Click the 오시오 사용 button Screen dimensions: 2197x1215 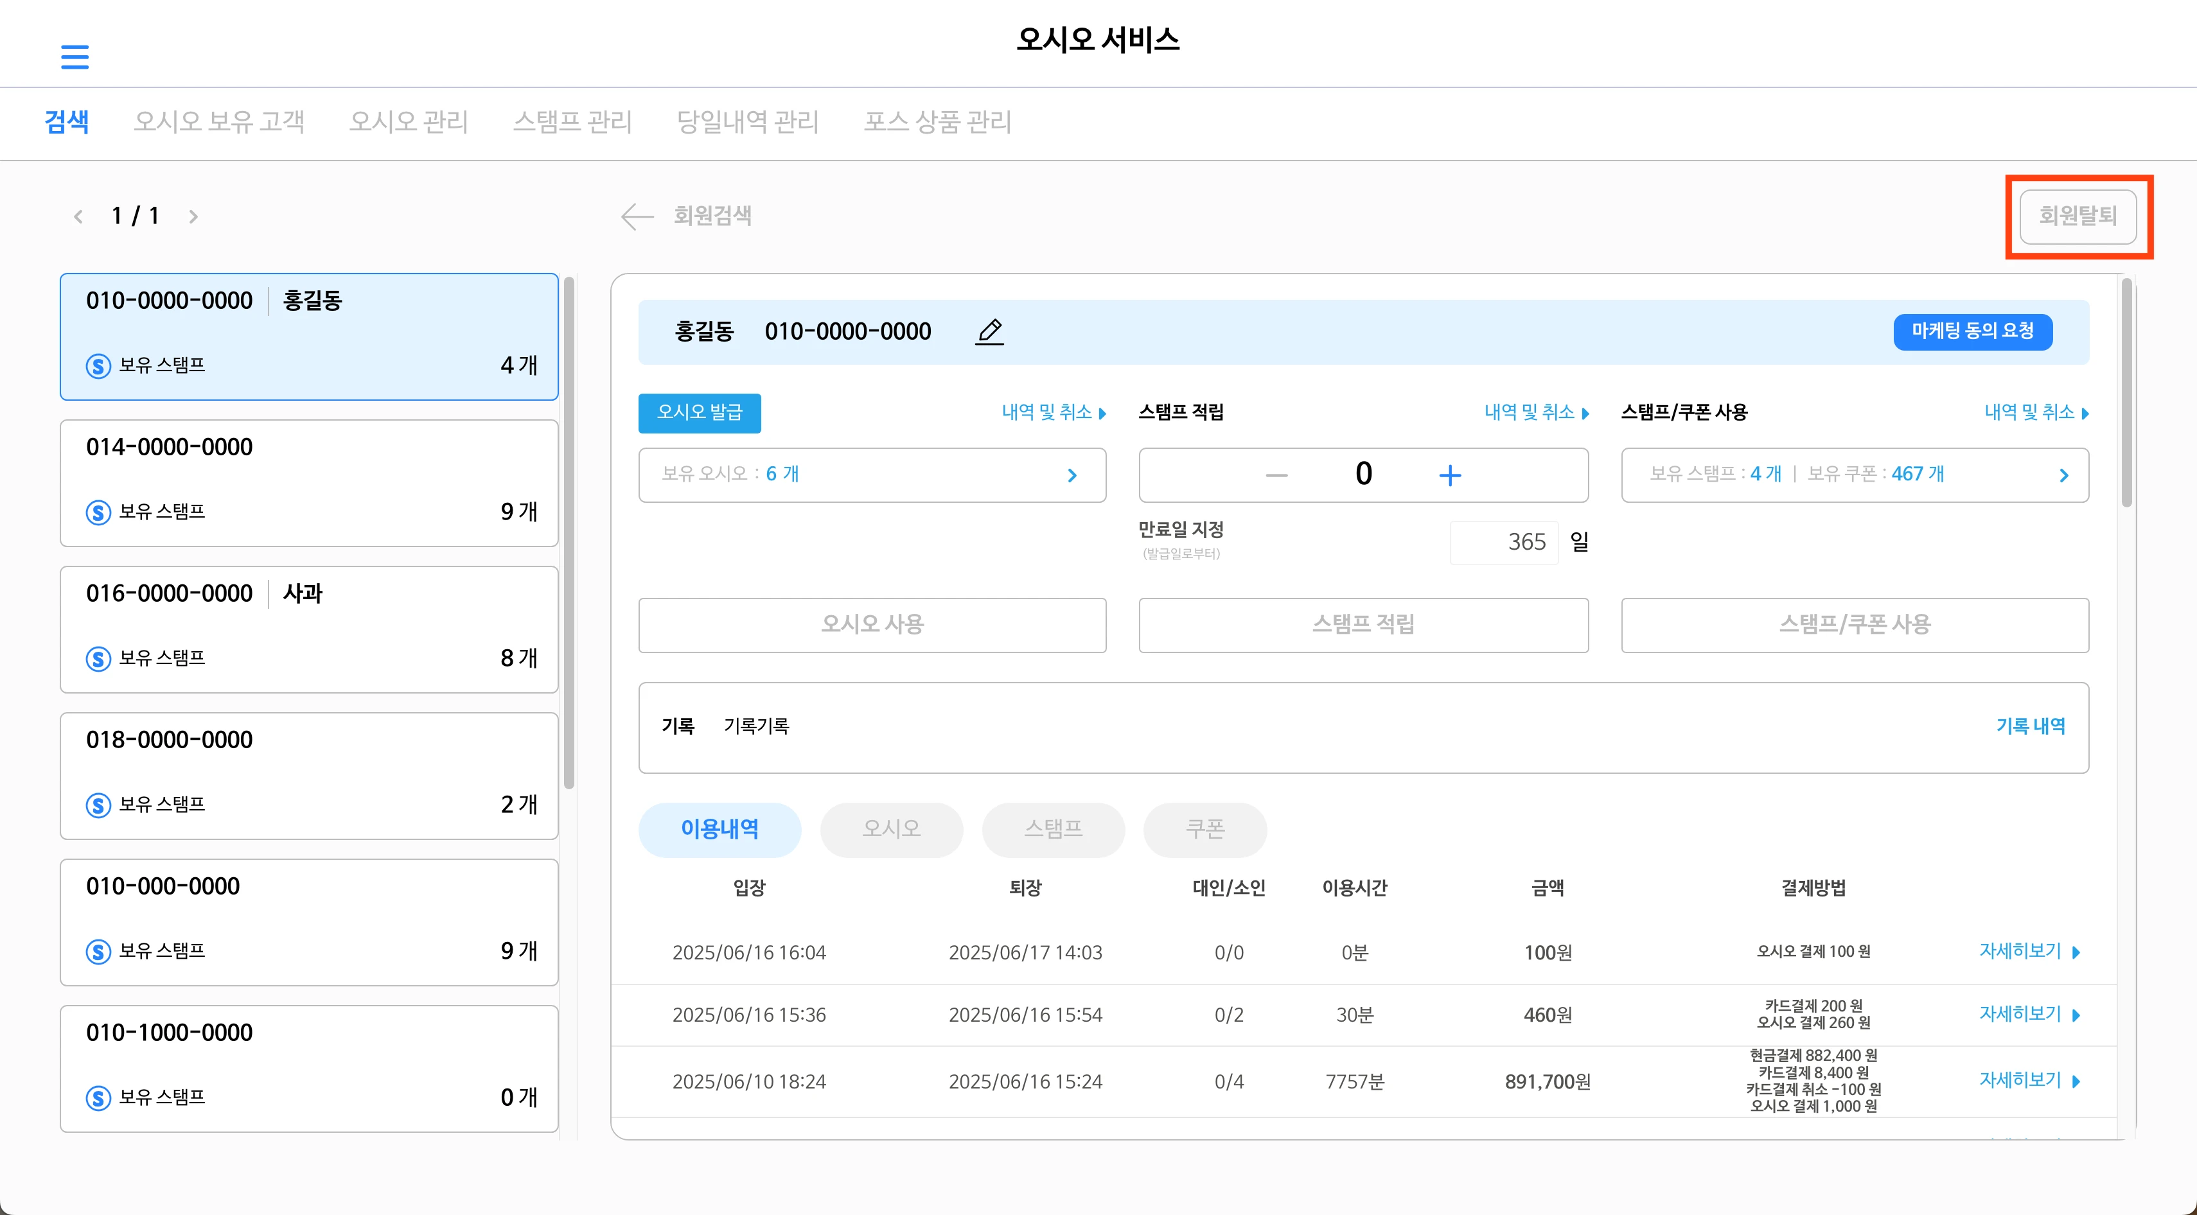872,625
